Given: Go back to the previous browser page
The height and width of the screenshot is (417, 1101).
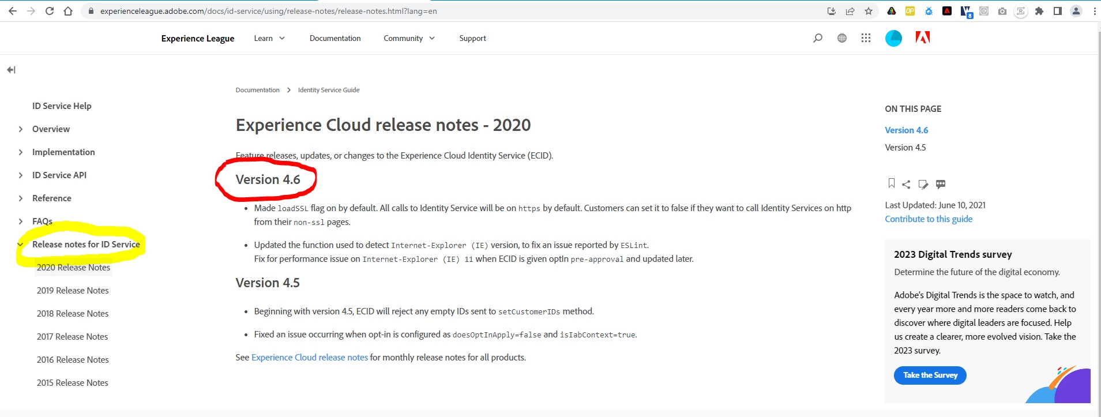Looking at the screenshot, I should [x=12, y=11].
